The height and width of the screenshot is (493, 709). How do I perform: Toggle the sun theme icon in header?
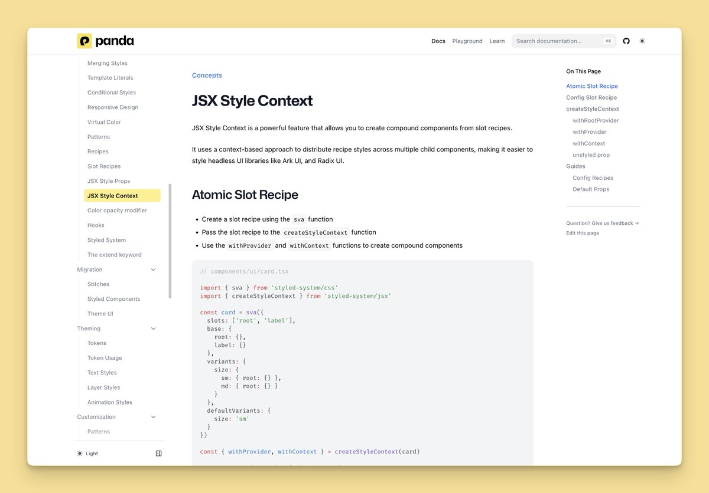[x=642, y=41]
